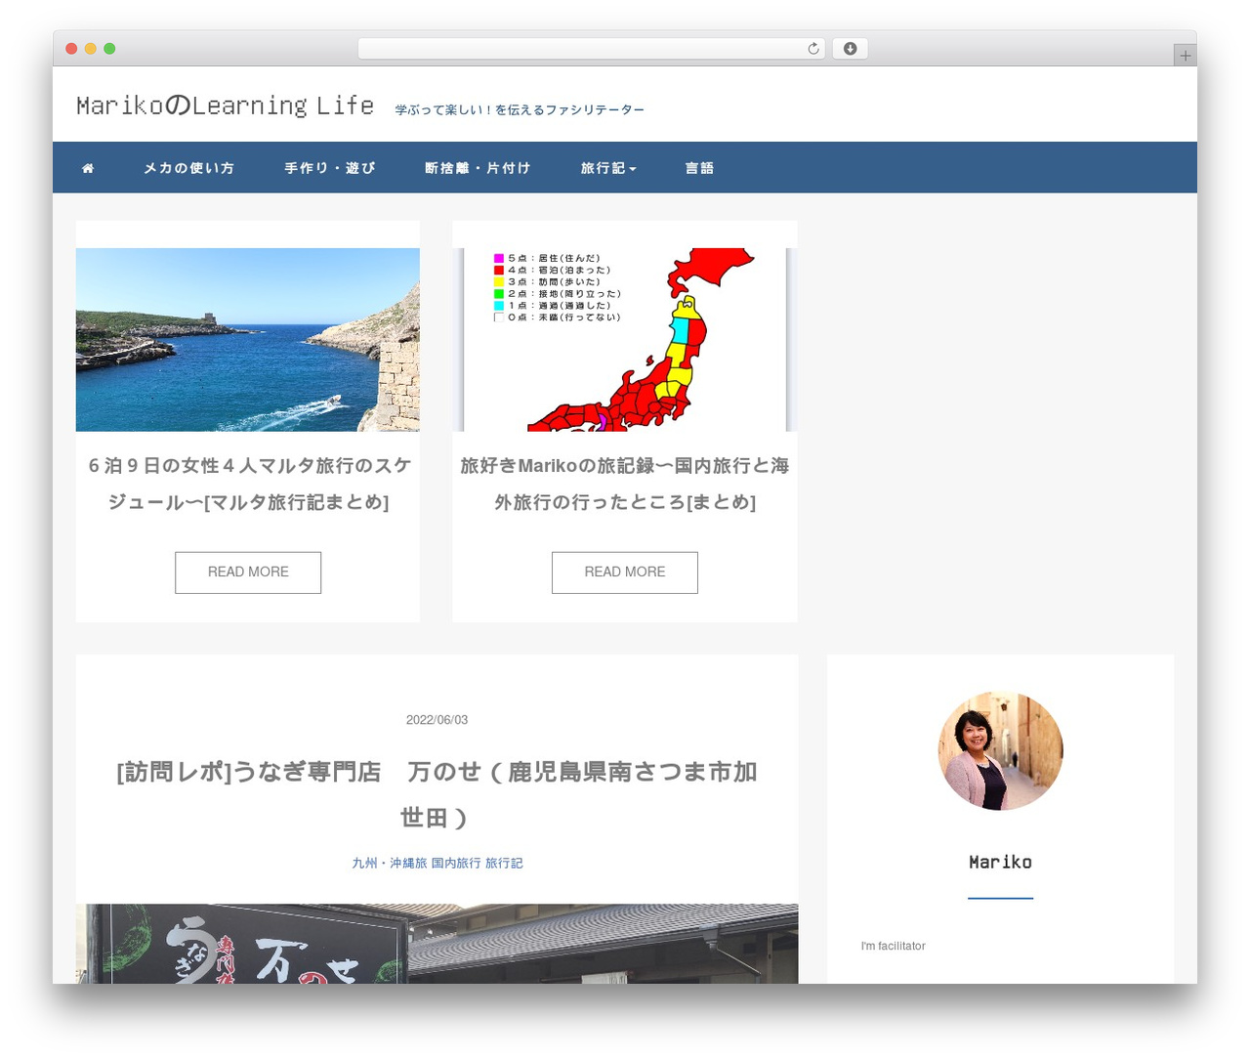Open the Malta trip schedule post title

(248, 484)
